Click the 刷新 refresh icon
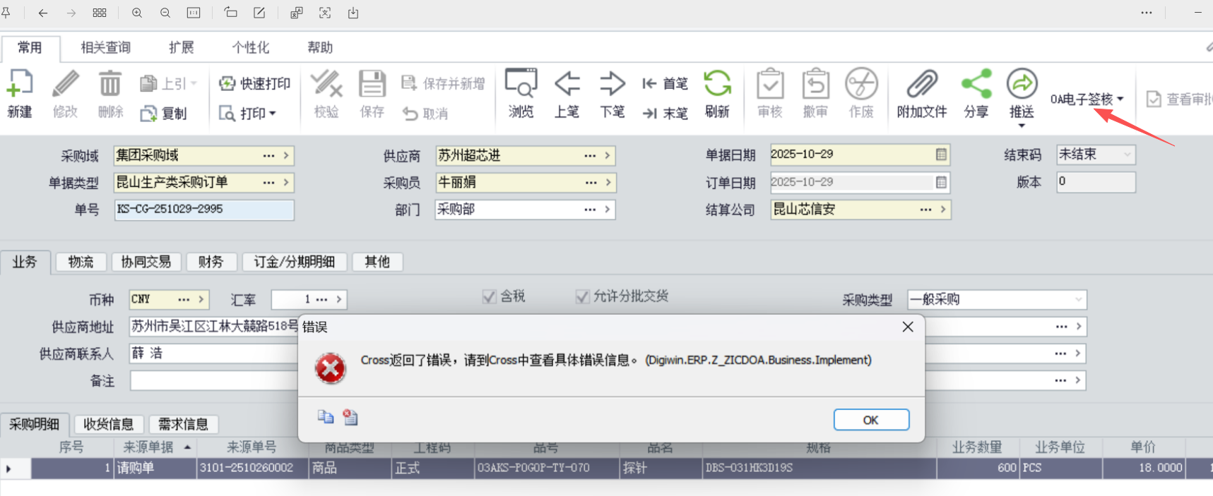The height and width of the screenshot is (496, 1213). [x=717, y=85]
